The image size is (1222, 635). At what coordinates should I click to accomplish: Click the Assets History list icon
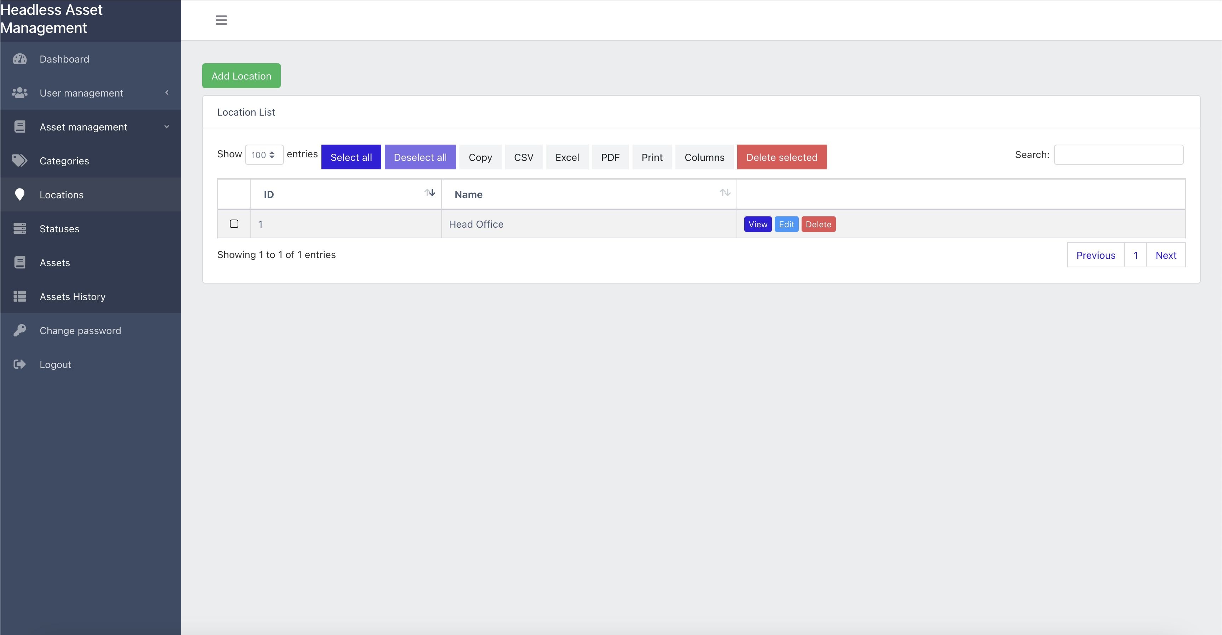[19, 296]
